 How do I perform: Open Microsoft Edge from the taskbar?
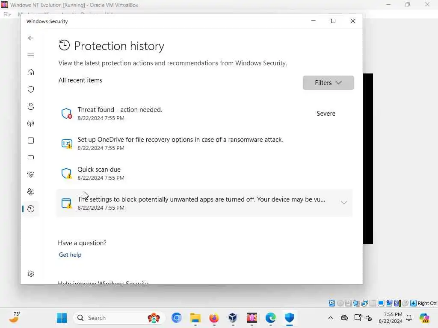(x=270, y=318)
